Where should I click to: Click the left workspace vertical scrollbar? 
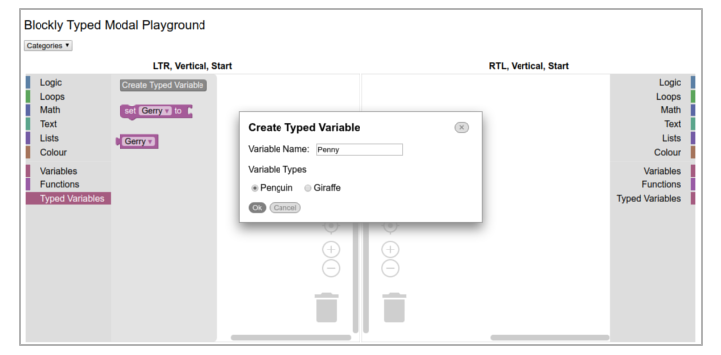coord(355,278)
